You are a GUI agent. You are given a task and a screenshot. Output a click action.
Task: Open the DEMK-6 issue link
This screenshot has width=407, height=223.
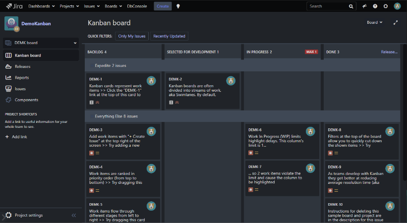255,130
